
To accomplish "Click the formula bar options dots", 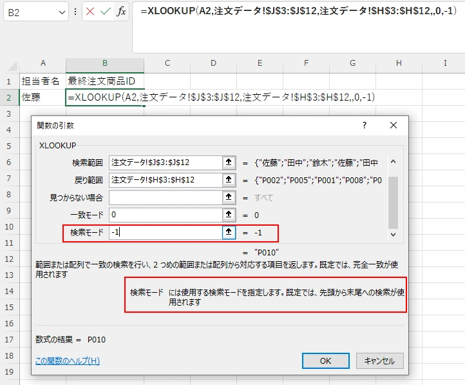I will point(75,12).
